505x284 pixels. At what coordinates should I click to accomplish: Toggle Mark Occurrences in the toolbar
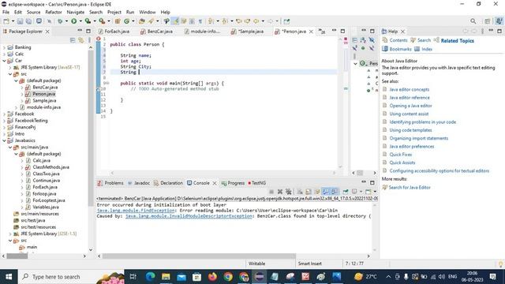click(x=175, y=21)
